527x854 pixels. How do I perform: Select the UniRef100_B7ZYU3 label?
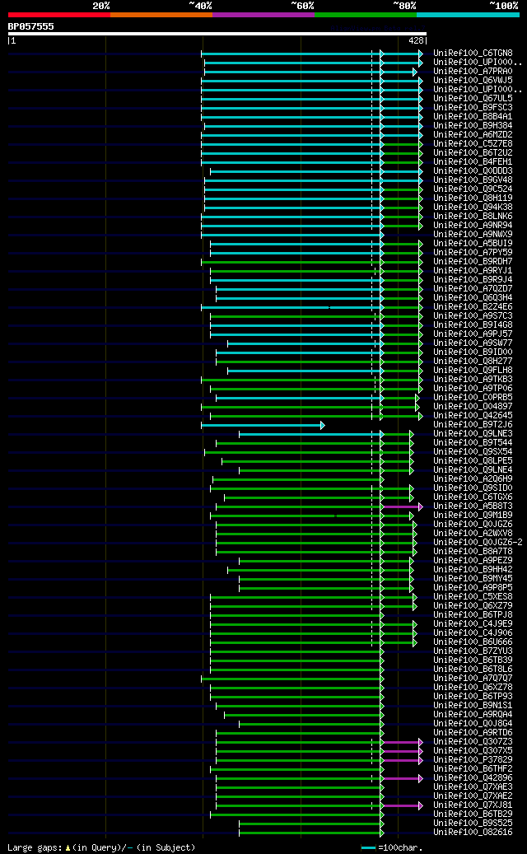(x=473, y=651)
